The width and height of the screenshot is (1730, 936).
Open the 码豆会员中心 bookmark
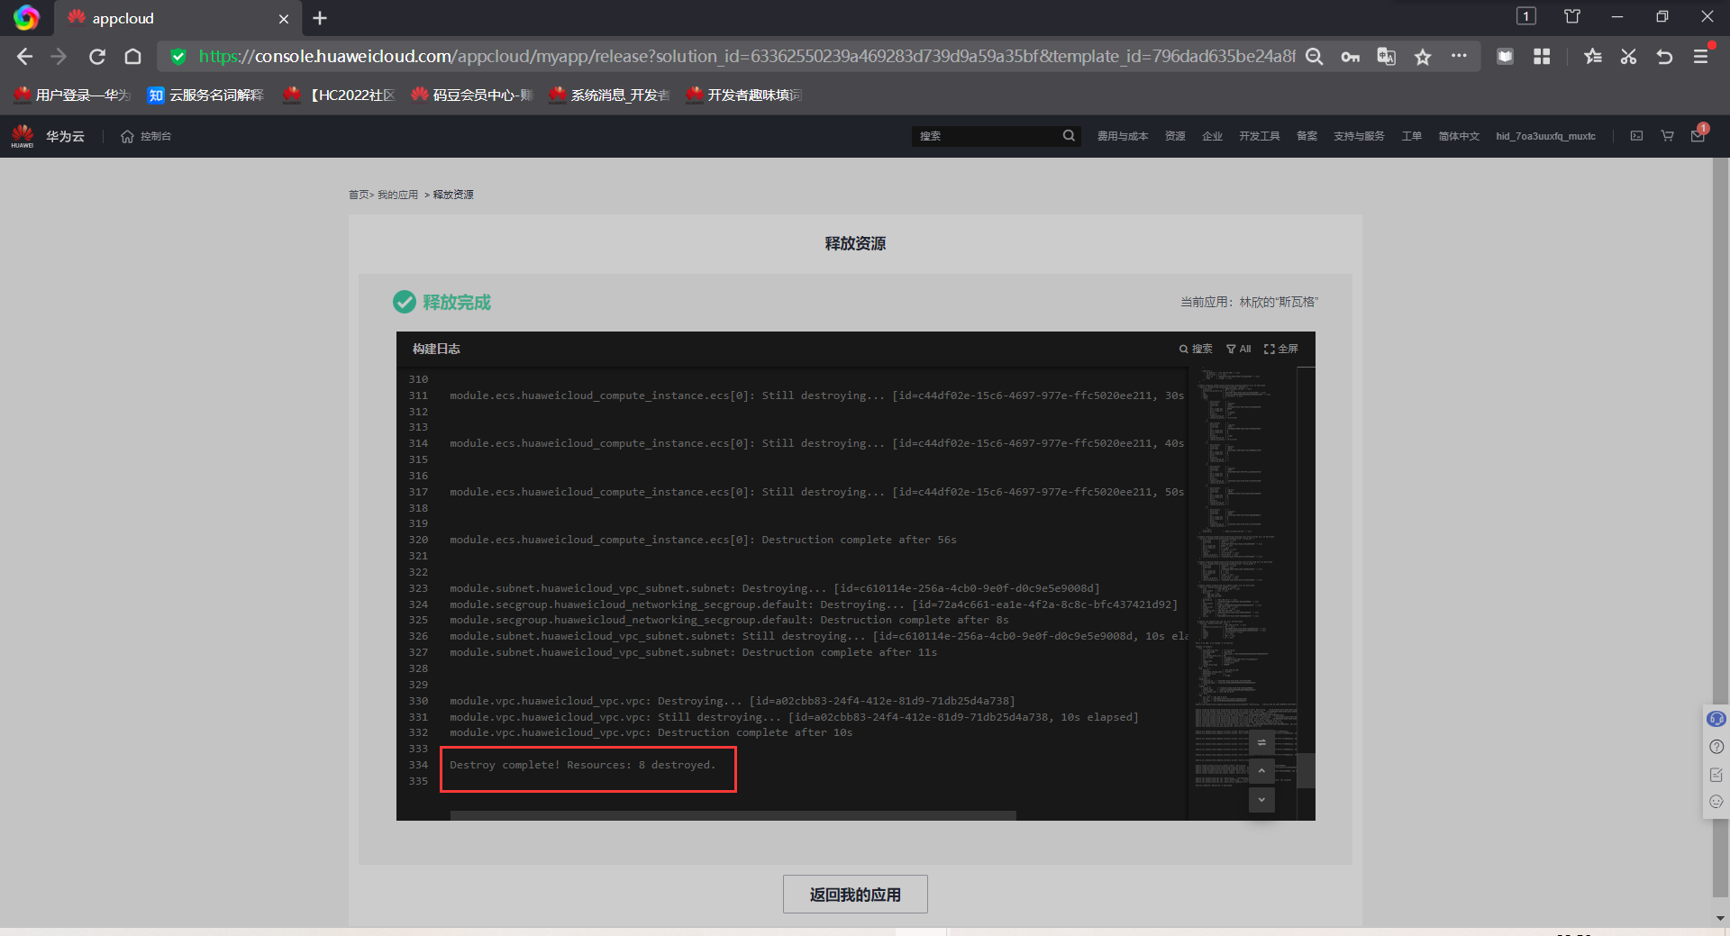(472, 95)
